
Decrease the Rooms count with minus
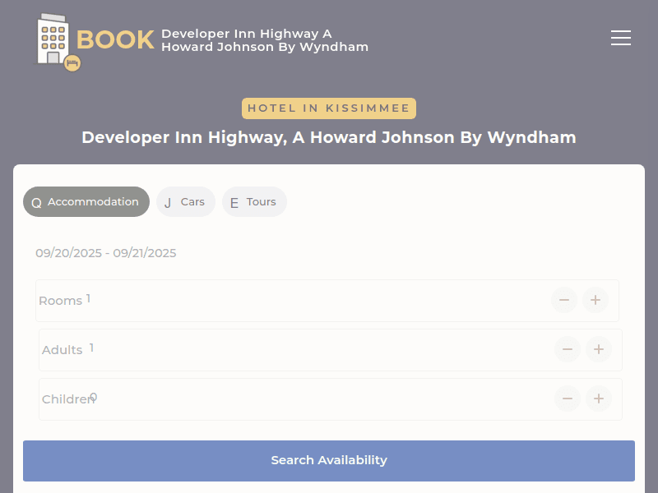click(x=563, y=301)
